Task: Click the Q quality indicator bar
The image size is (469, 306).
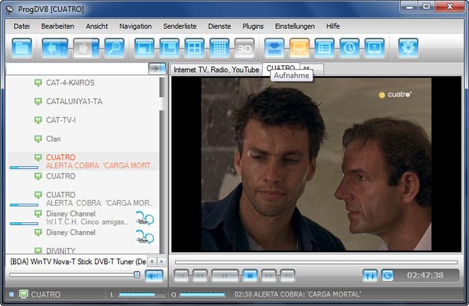Action: pyautogui.click(x=202, y=295)
